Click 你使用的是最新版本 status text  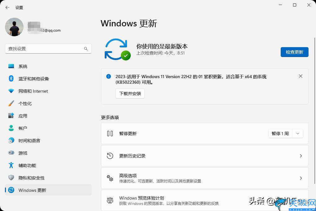[162, 46]
